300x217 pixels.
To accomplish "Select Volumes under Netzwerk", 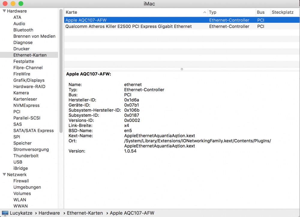I will (x=22, y=194).
